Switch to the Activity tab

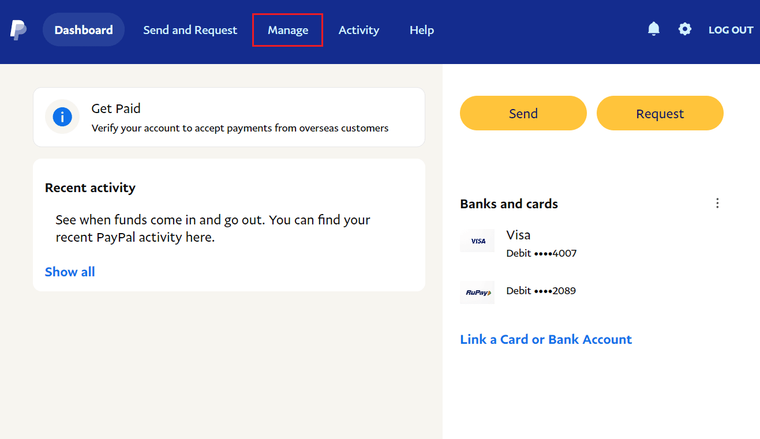pos(359,30)
